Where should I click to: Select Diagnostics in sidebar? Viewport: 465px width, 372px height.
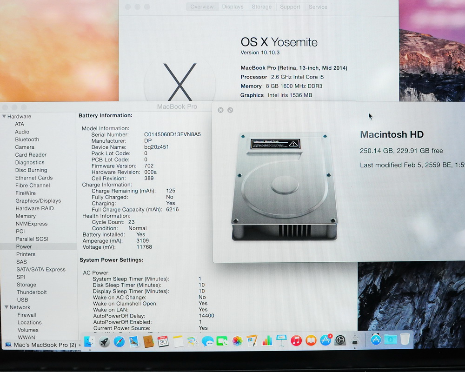30,163
